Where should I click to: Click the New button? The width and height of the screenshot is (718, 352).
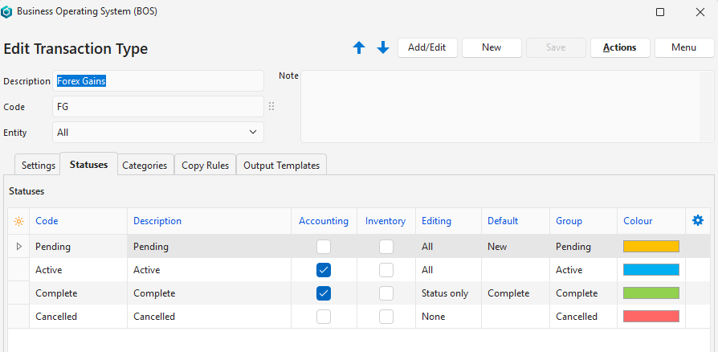492,47
